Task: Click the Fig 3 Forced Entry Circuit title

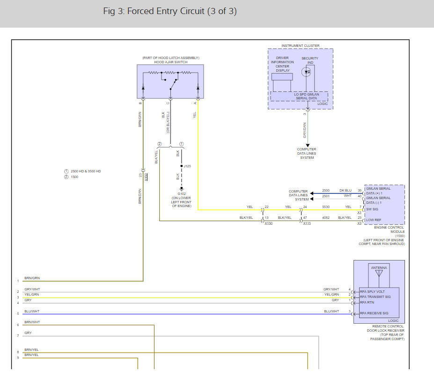Action: tap(169, 11)
